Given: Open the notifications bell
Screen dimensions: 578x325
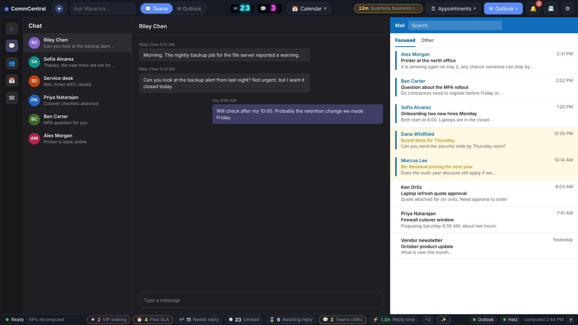Looking at the screenshot, I should click(533, 9).
